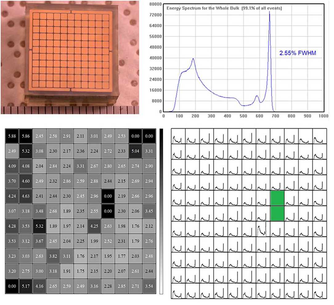Select the map cell showing 2.58
The width and height of the screenshot is (334, 305).
tap(53, 136)
